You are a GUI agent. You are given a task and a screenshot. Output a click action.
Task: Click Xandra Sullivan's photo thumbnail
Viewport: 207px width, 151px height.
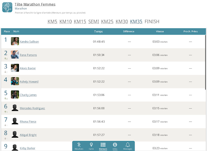[x=15, y=41]
